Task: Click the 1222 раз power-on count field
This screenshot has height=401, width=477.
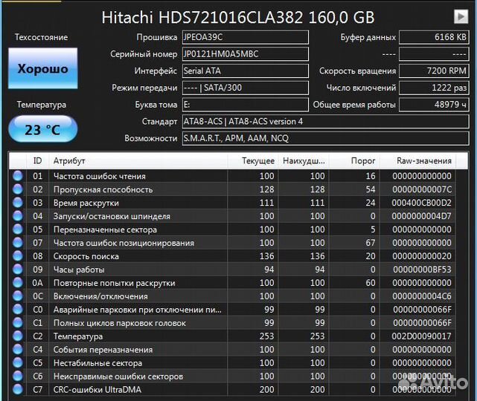Action: [434, 88]
